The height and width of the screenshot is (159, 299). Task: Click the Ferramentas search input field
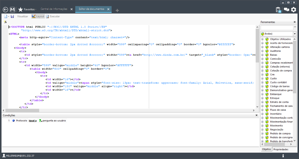(277, 28)
